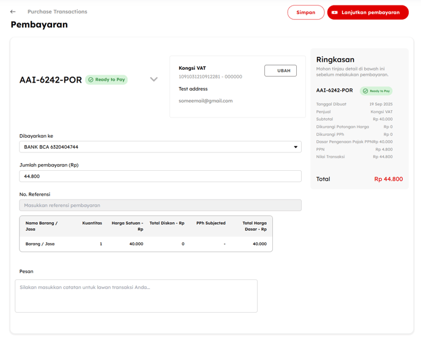Click the Total Diskon - Rp column header
421x344 pixels.
(166, 223)
